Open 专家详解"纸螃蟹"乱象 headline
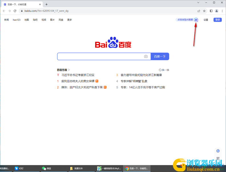This screenshot has width=226, height=172. pos(134,81)
